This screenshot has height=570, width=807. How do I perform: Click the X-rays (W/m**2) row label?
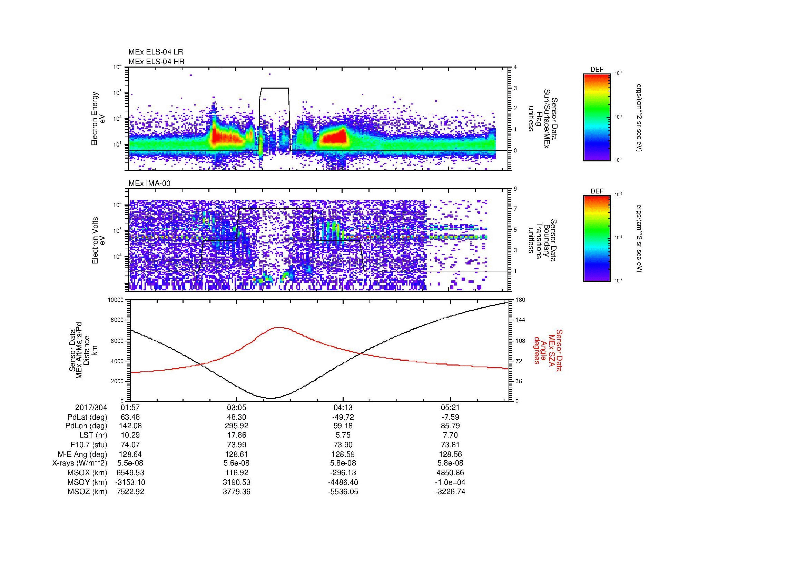pyautogui.click(x=79, y=463)
